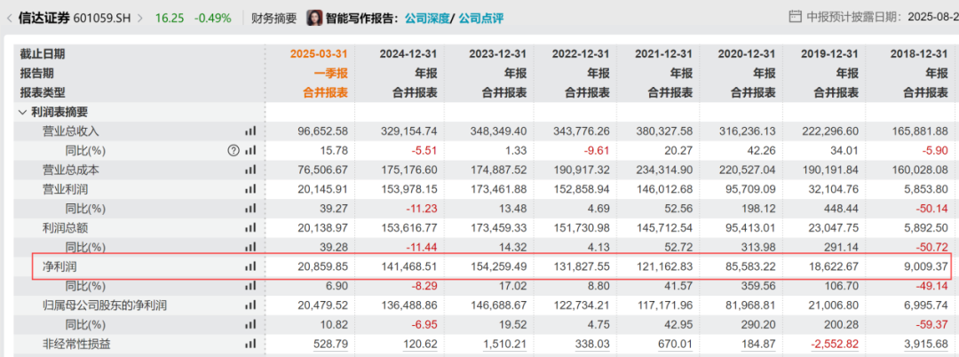Screen dimensions: 959x357
Task: Open chart icon for 营业利润 row
Action: pyautogui.click(x=250, y=189)
